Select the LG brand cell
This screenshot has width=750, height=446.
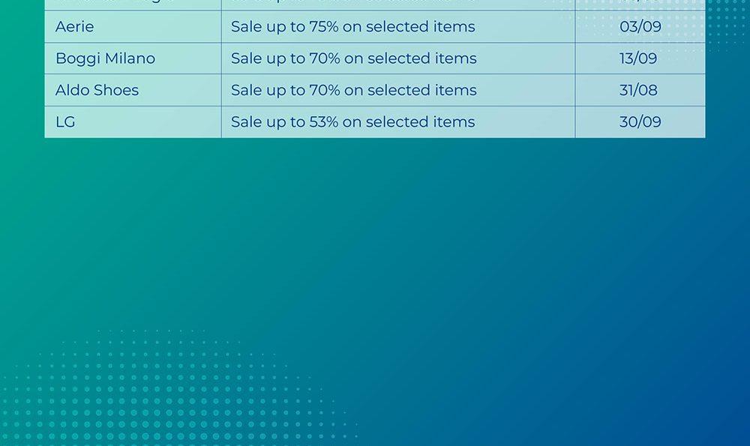point(65,122)
